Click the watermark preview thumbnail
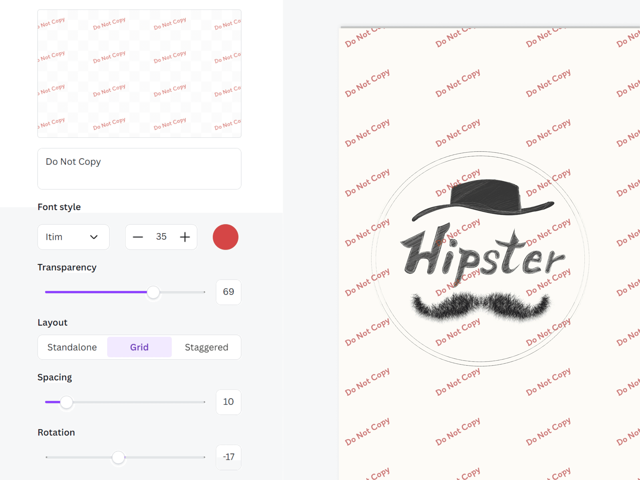The image size is (640, 480). click(x=139, y=74)
